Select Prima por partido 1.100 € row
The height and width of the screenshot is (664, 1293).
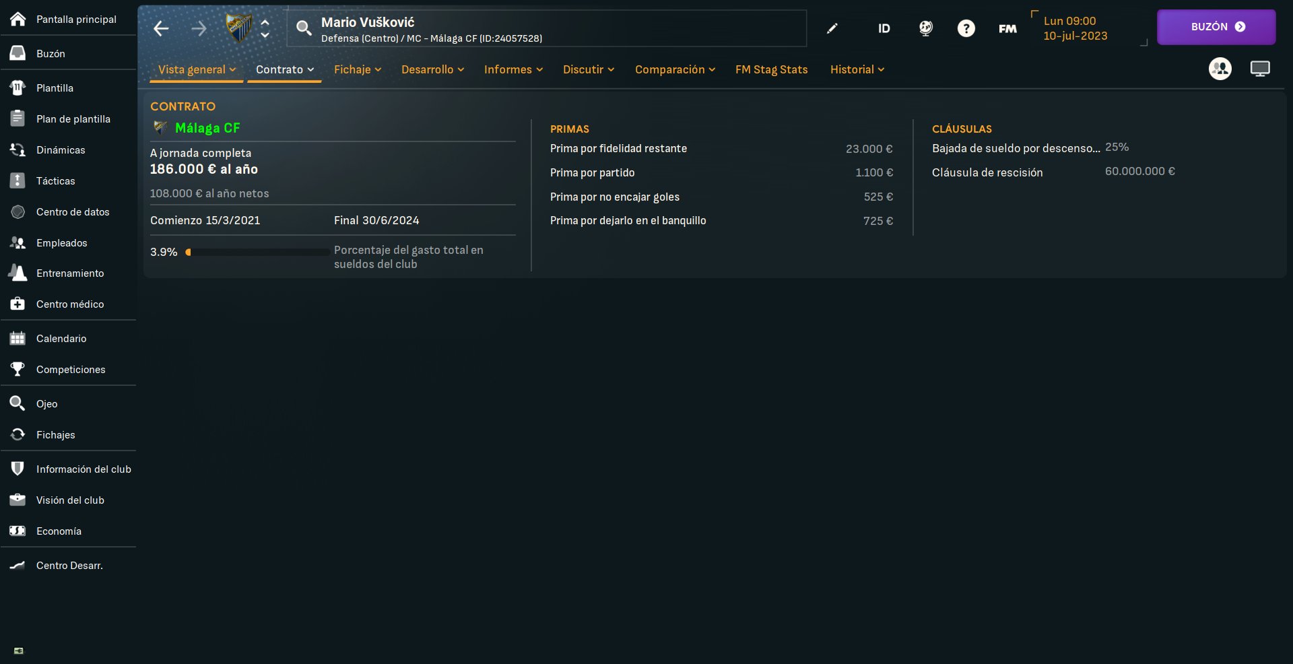tap(721, 172)
